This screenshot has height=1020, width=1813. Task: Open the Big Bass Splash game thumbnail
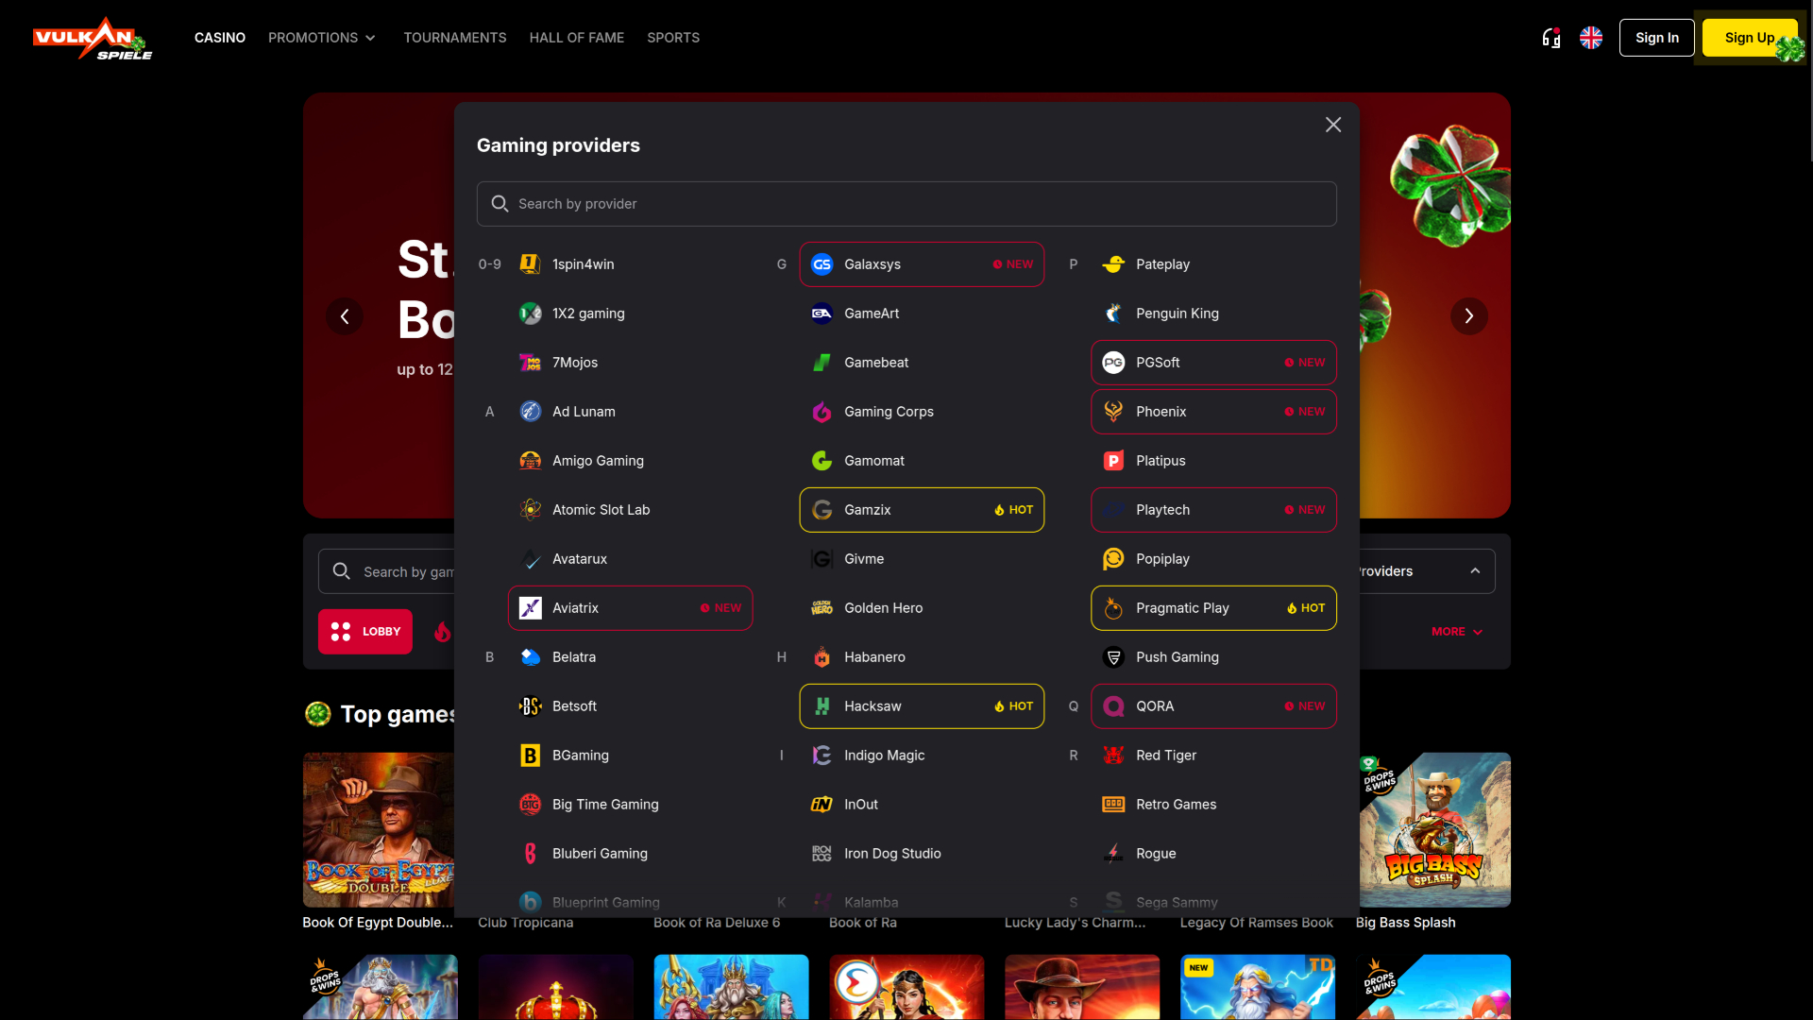tap(1434, 829)
